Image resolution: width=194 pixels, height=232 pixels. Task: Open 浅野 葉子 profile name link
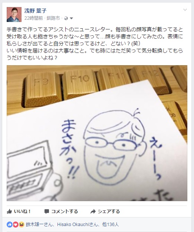point(35,11)
